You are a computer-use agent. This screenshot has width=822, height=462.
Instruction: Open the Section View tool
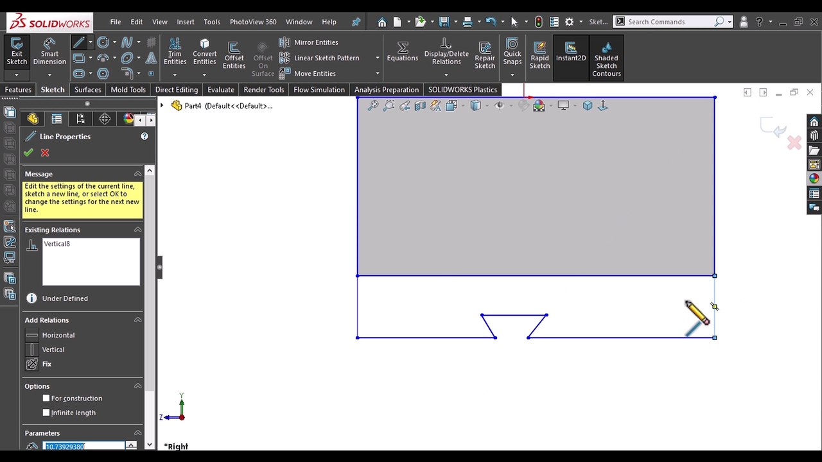[420, 106]
